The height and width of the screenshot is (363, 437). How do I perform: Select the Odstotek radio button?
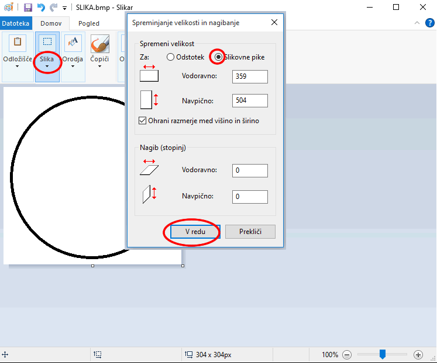pos(170,57)
